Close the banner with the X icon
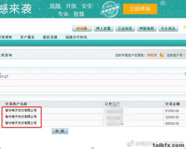 tap(163, 3)
